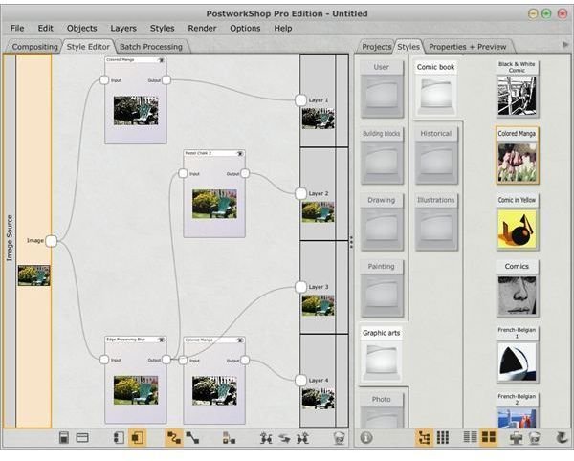Screen dimensions: 574x461
Task: Switch to the list view icon in the Styles panel
Action: 470,437
